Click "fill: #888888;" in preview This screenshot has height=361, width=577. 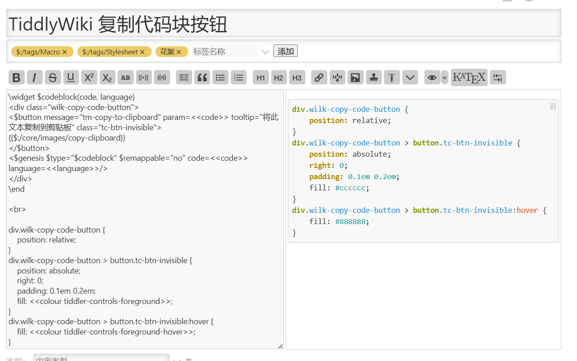click(x=339, y=221)
